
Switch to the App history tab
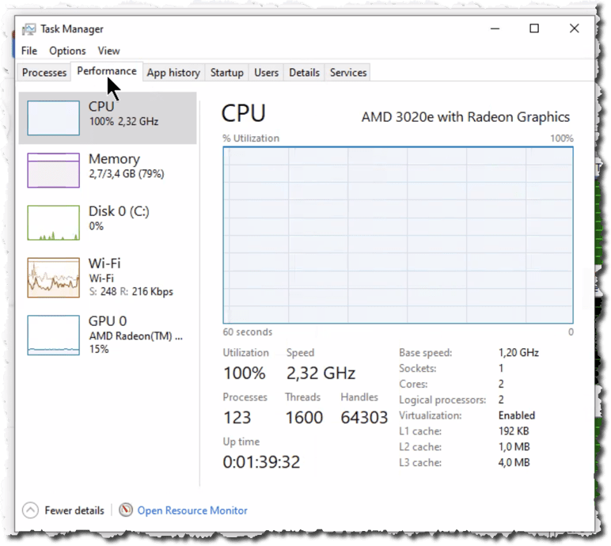tap(173, 73)
